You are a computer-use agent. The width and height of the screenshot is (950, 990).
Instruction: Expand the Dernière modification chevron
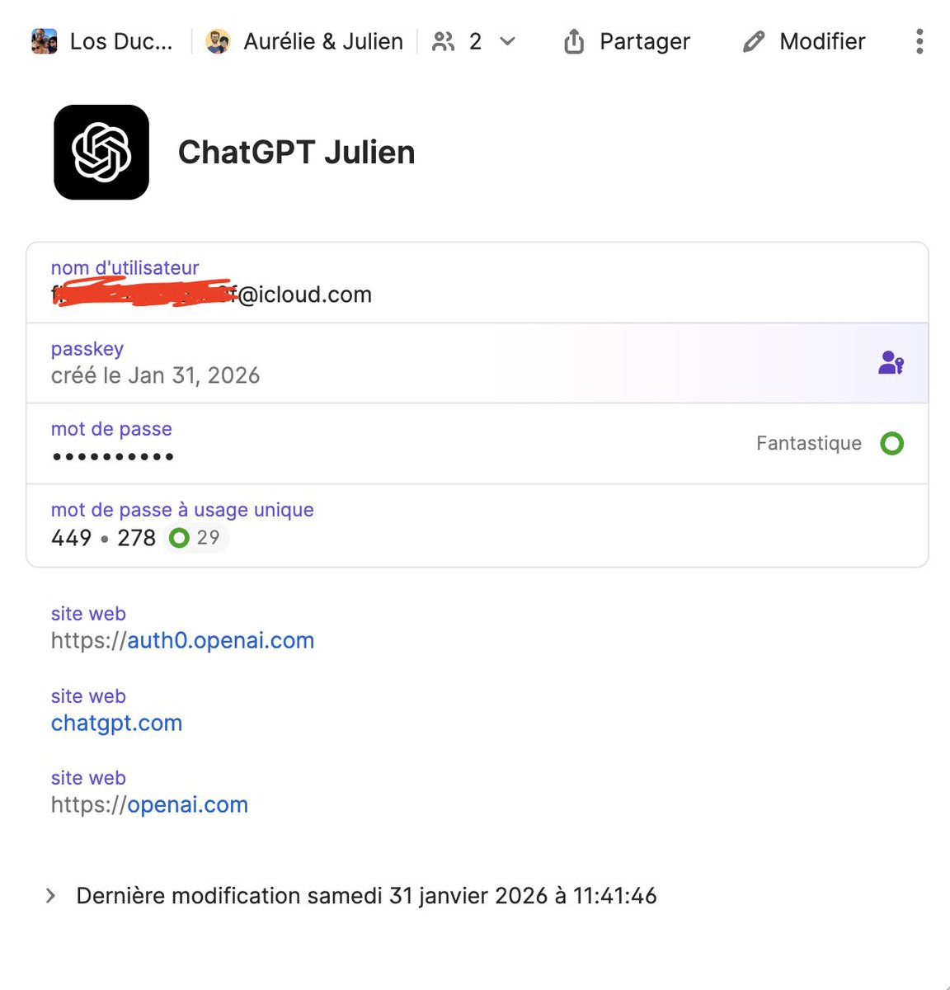tap(50, 896)
